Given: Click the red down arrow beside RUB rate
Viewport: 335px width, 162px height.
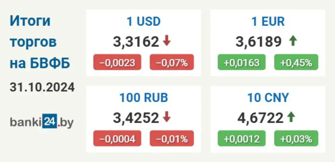Looking at the screenshot, I should click(167, 117).
